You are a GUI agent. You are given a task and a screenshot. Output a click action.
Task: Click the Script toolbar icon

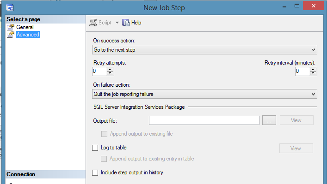93,23
